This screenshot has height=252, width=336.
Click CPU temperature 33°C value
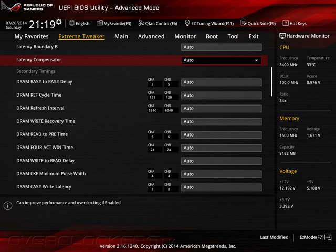(x=311, y=65)
